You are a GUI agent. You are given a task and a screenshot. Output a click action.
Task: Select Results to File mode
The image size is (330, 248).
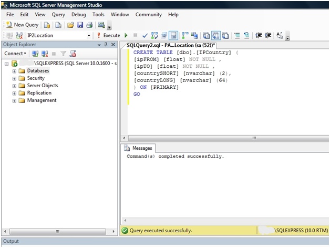coord(225,35)
